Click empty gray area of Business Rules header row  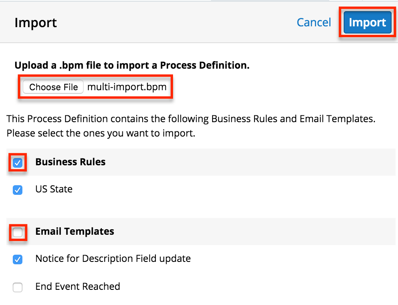click(x=248, y=162)
